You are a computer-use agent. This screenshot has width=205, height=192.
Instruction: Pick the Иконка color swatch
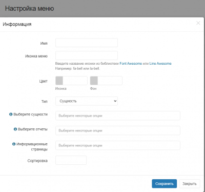[x=59, y=81]
